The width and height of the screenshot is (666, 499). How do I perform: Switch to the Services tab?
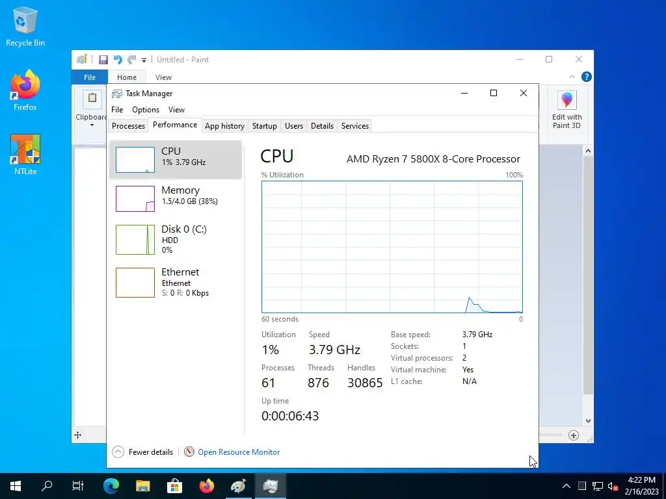pyautogui.click(x=355, y=125)
